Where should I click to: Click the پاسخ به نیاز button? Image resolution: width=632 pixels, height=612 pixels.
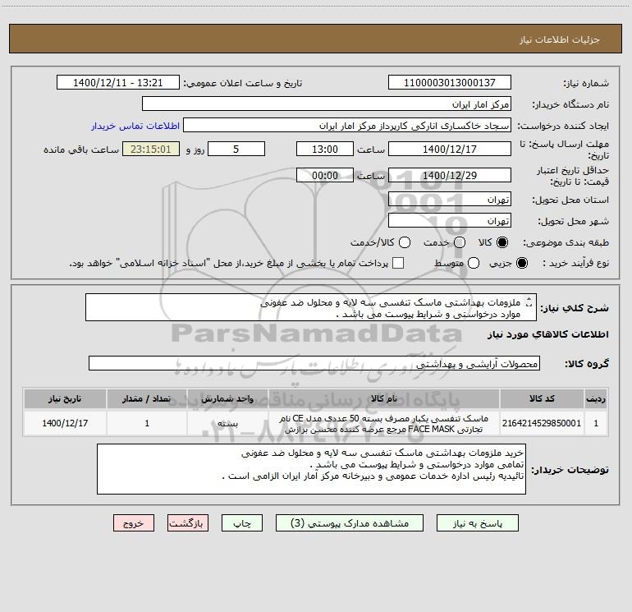click(477, 523)
